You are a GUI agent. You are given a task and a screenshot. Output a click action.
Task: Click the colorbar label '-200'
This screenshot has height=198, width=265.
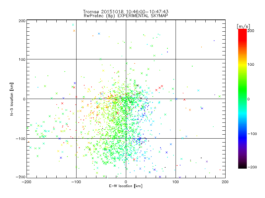252,167
